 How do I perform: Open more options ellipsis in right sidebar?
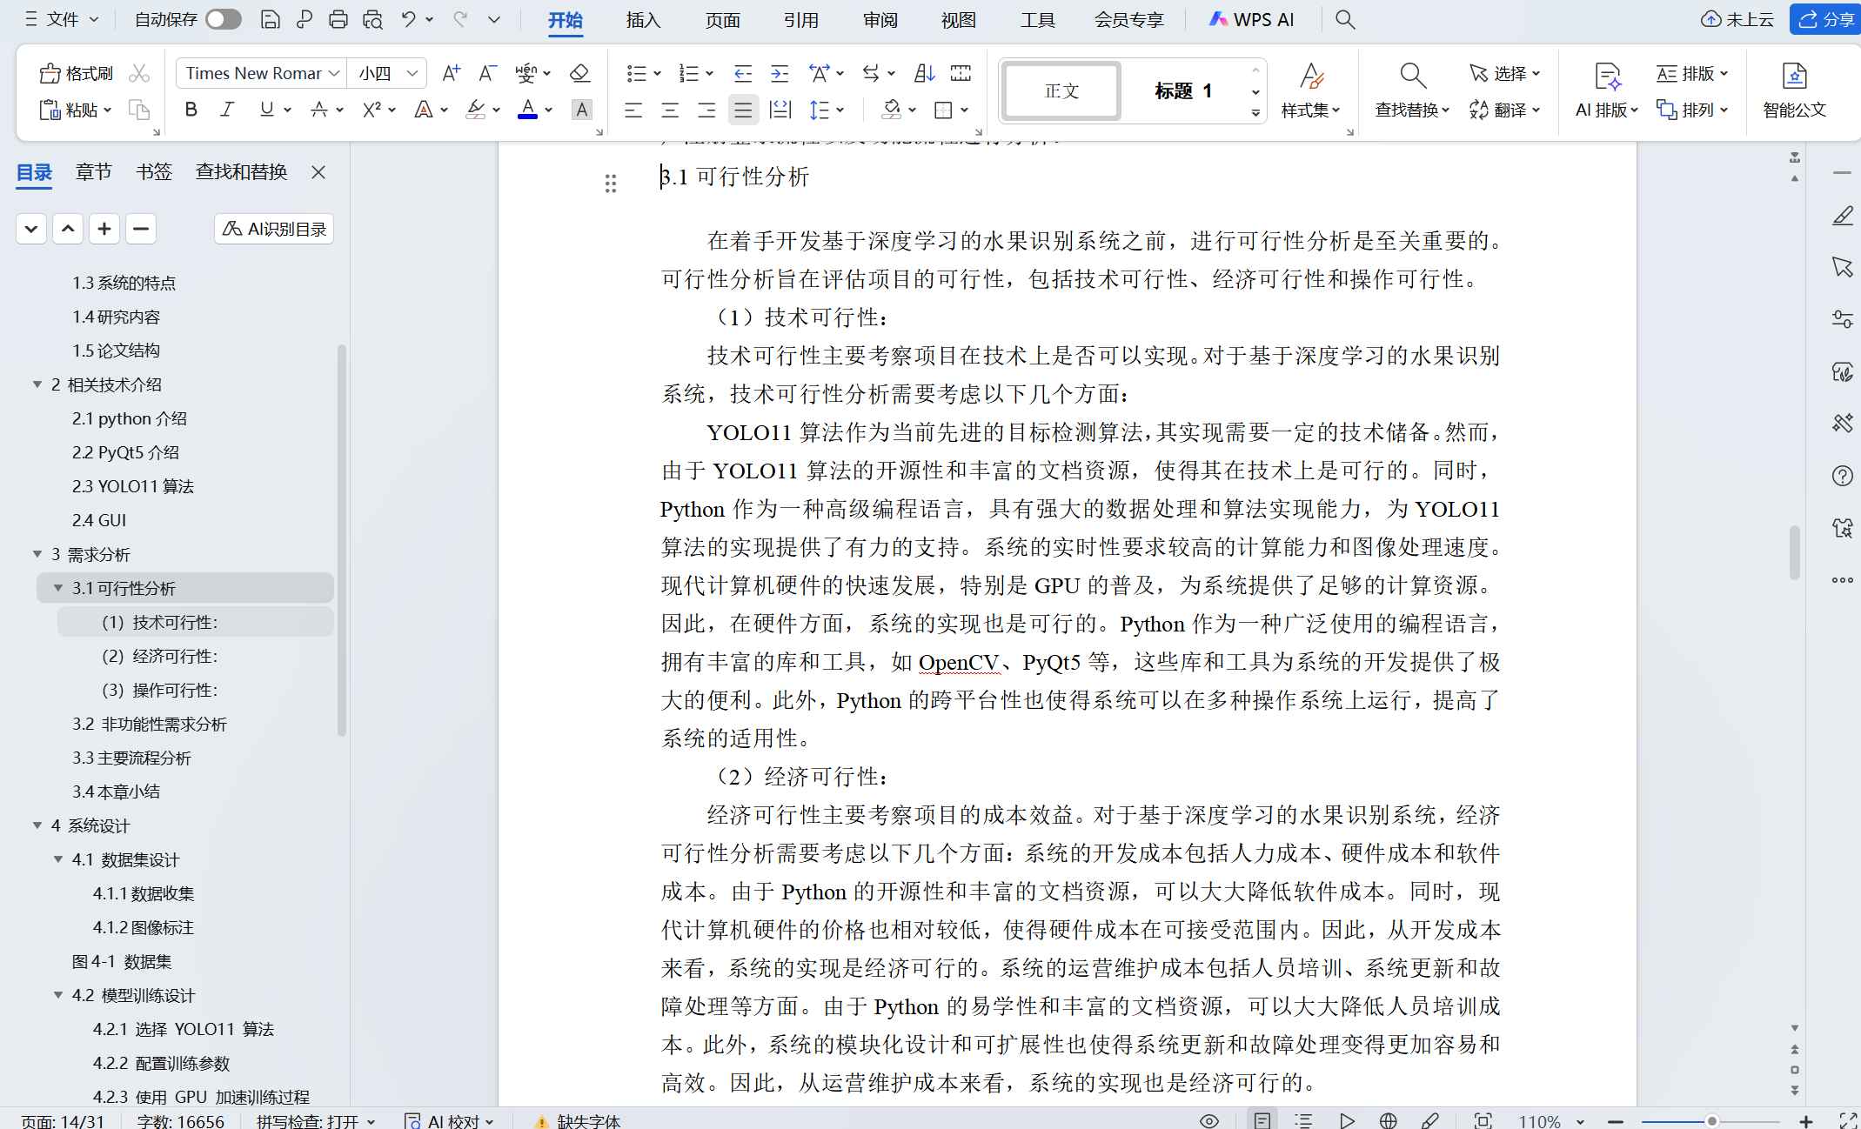coord(1842,580)
